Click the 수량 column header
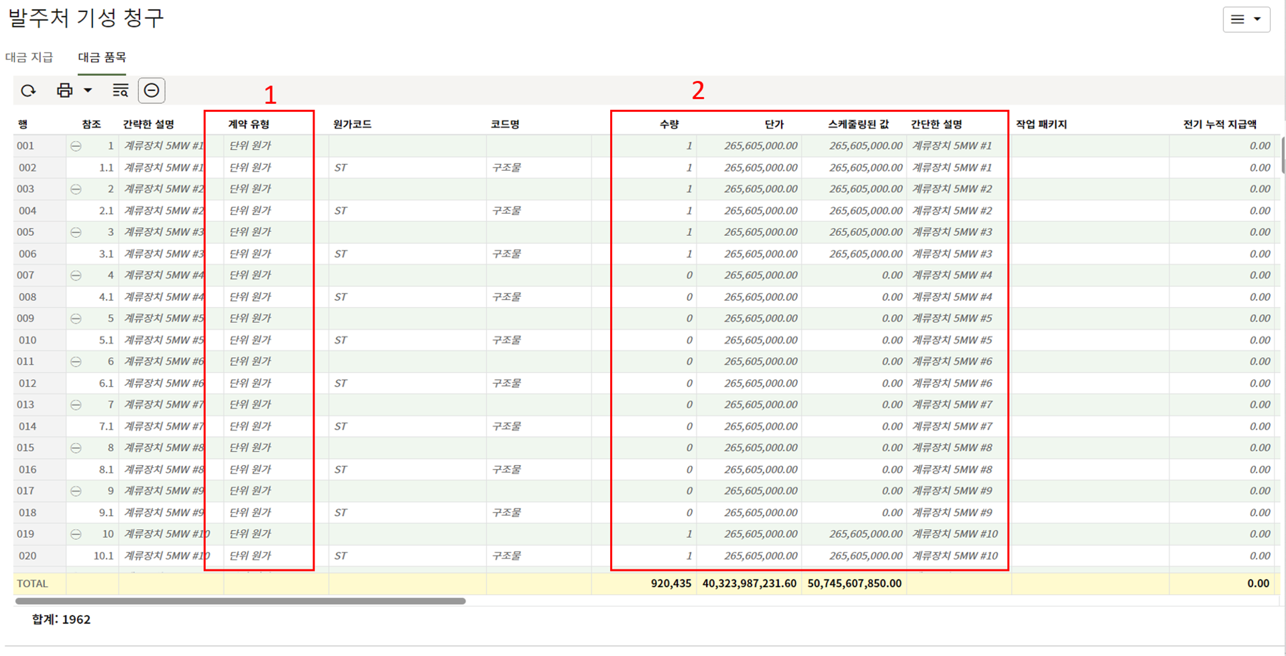 click(x=668, y=124)
